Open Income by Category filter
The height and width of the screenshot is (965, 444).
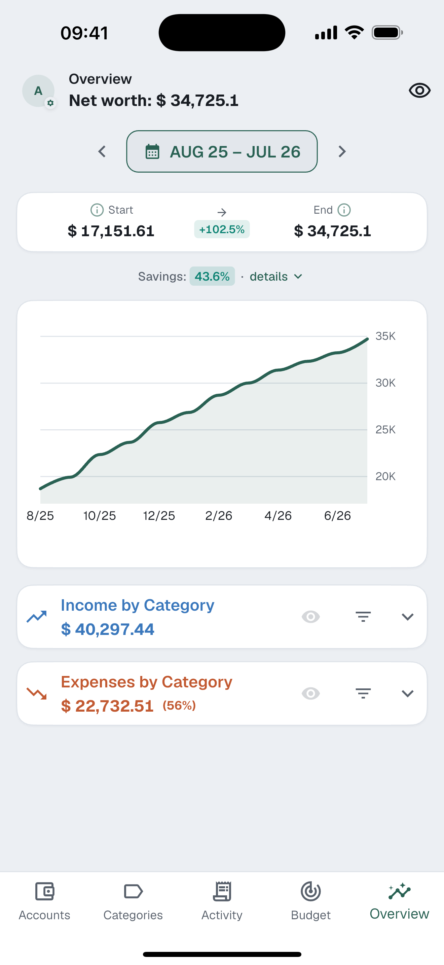click(363, 617)
